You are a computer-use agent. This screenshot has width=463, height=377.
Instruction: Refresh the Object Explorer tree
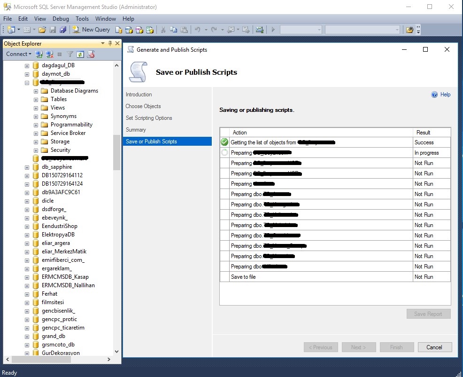(80, 54)
